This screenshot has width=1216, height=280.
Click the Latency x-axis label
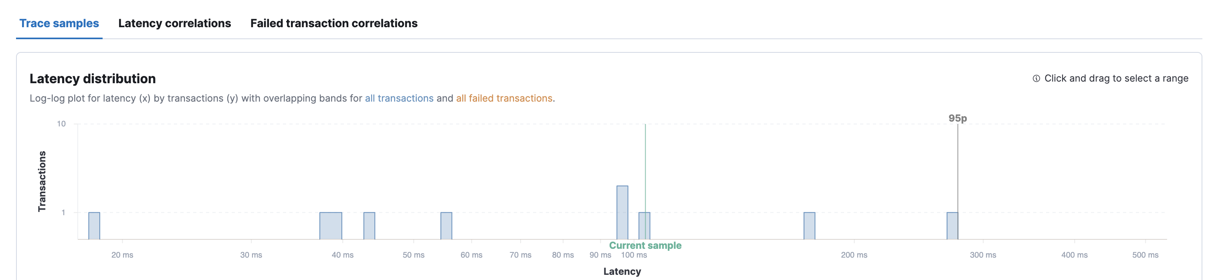(x=622, y=271)
